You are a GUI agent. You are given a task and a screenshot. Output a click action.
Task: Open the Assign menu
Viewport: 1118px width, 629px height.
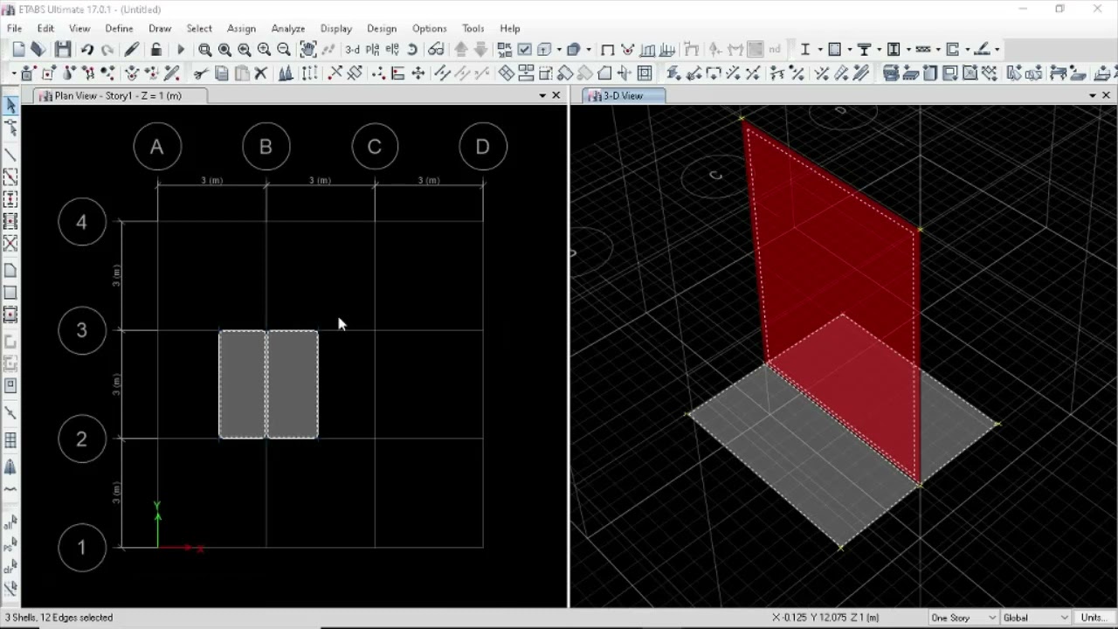click(241, 28)
